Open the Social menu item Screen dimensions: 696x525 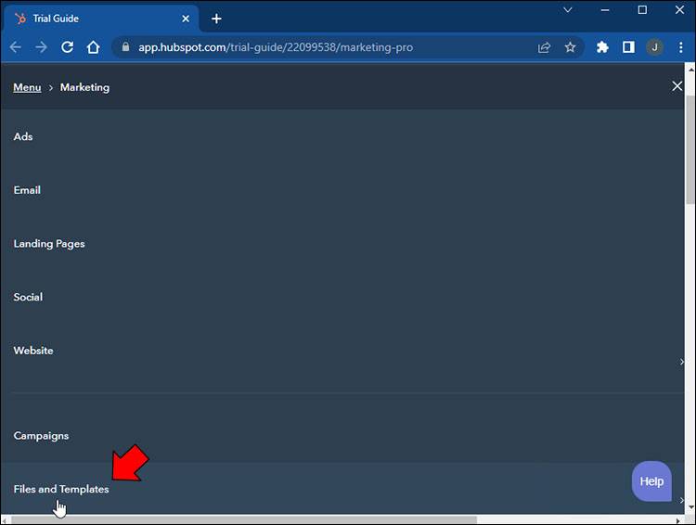point(28,297)
